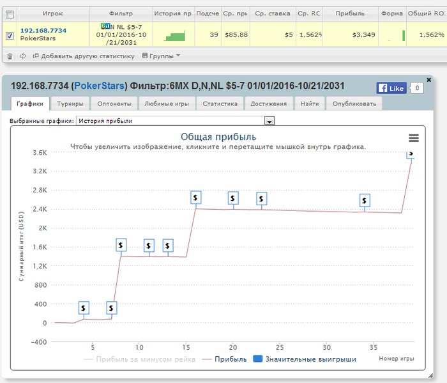The height and width of the screenshot is (383, 447).
Task: Switch to the Статистика tab
Action: coord(220,104)
